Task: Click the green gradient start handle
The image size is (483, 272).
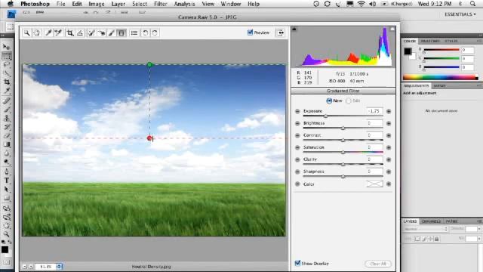Action: point(149,64)
